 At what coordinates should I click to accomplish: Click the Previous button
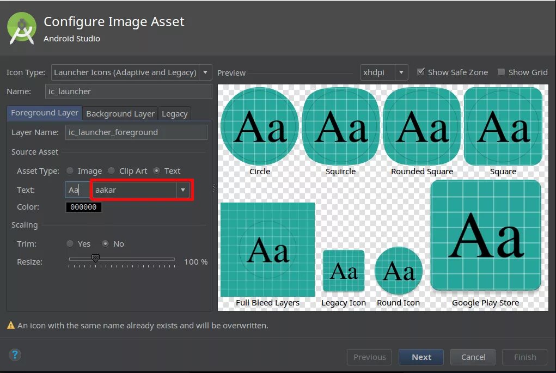[369, 357]
